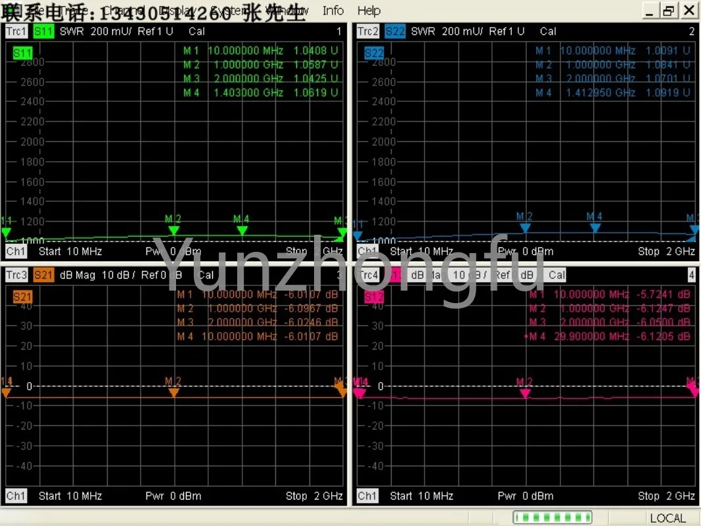Click S11 marker M 4 at 1.403000 GHz
Viewport: 701px width, 526px height.
point(260,93)
